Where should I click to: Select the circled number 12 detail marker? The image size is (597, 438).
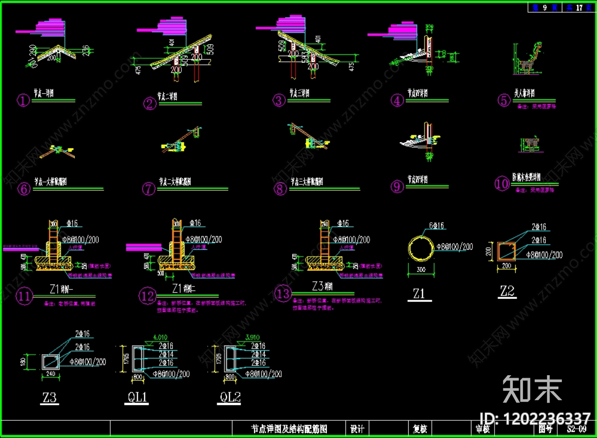(148, 296)
